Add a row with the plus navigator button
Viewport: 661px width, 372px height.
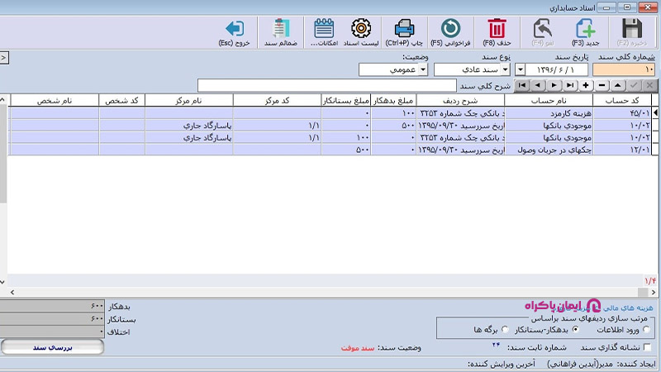coord(586,85)
